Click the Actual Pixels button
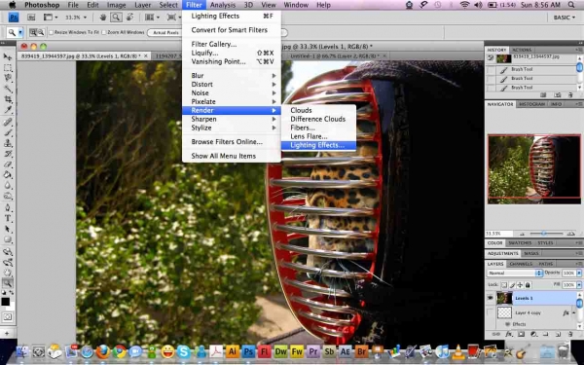The height and width of the screenshot is (365, 584). (165, 33)
